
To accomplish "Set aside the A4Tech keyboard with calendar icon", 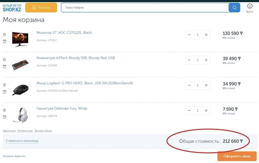I will [5, 66].
